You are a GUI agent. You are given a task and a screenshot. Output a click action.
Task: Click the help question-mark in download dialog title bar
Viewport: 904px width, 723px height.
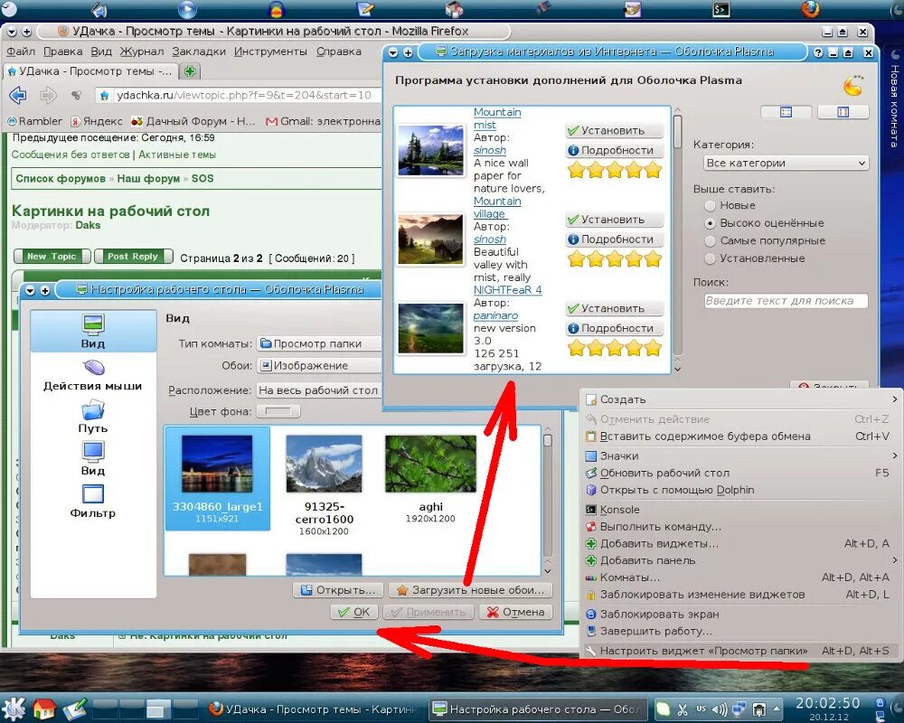(x=817, y=52)
